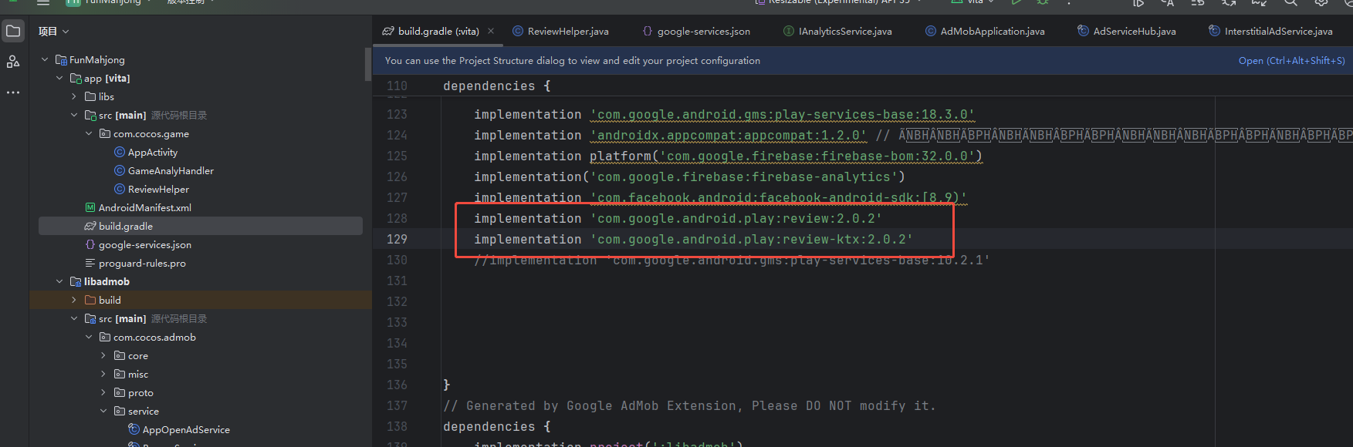The image size is (1353, 447).
Task: Click the 'Generated by Google AdMob Extension' comment
Action: (x=689, y=405)
